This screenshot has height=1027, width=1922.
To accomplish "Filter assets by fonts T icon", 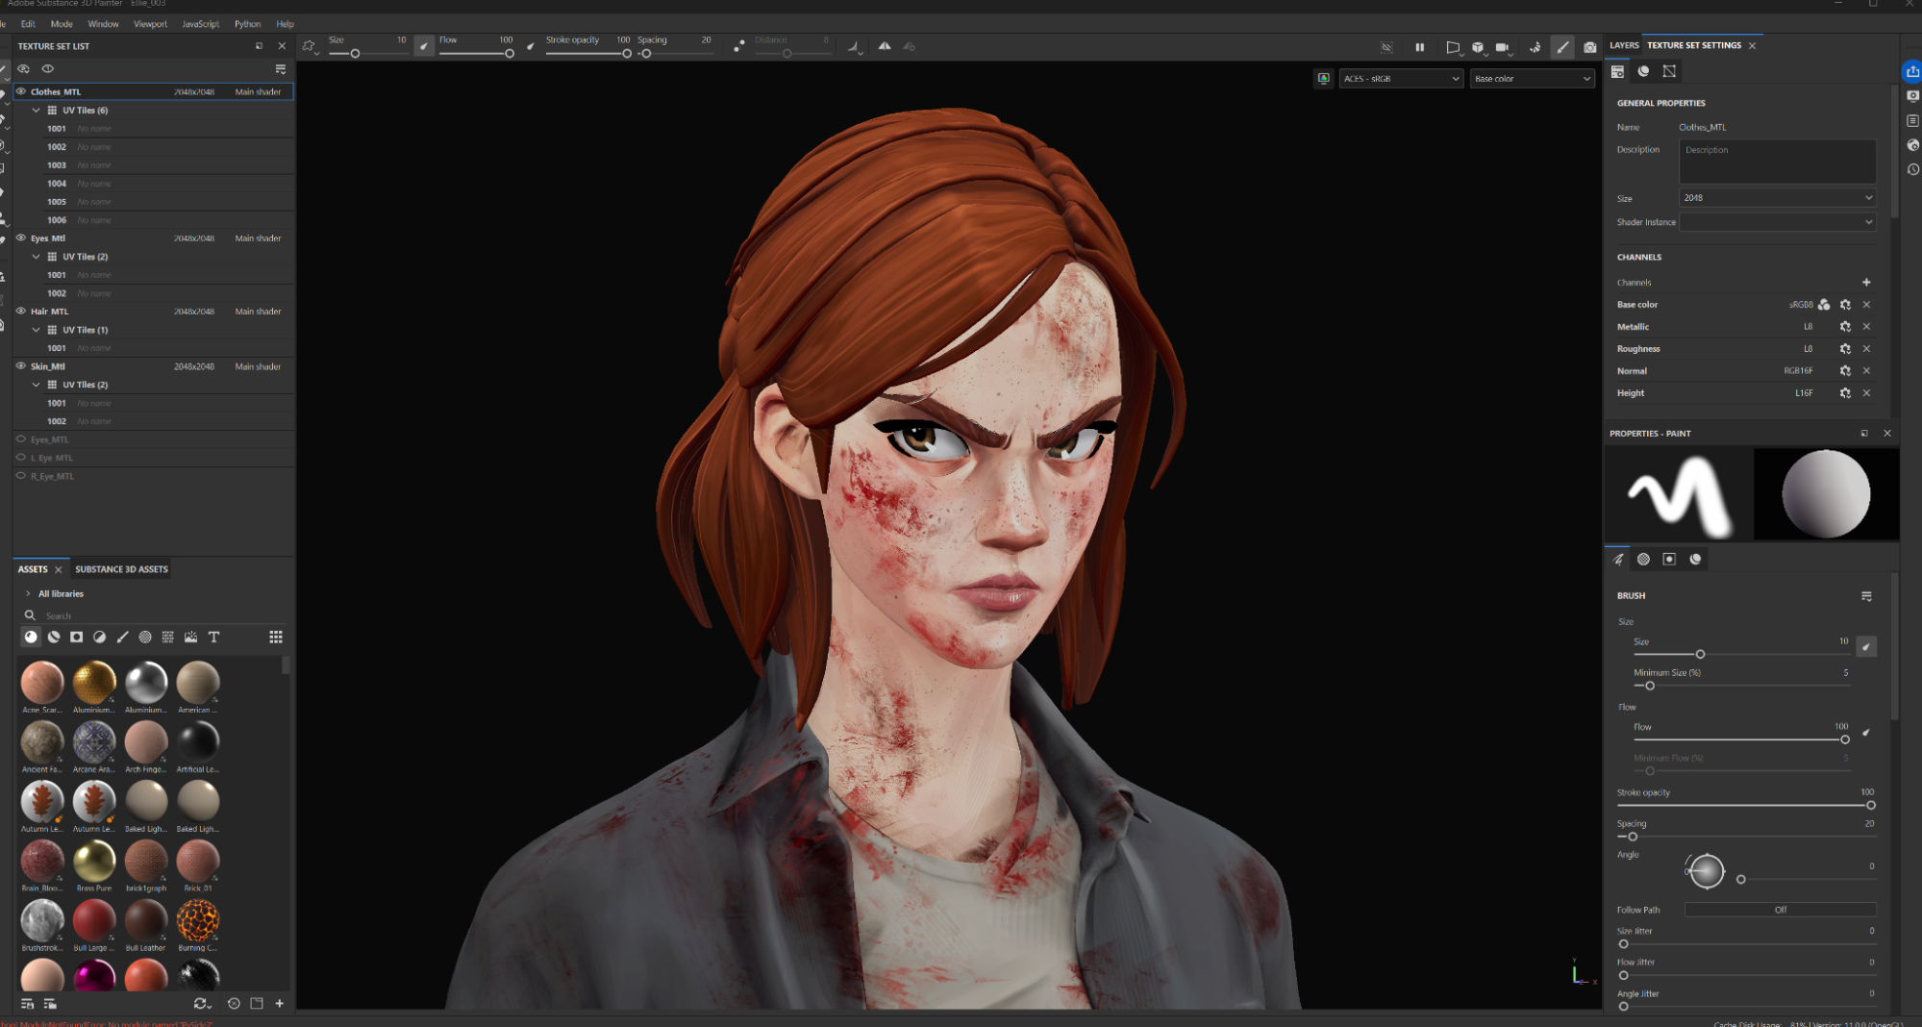I will [x=214, y=637].
